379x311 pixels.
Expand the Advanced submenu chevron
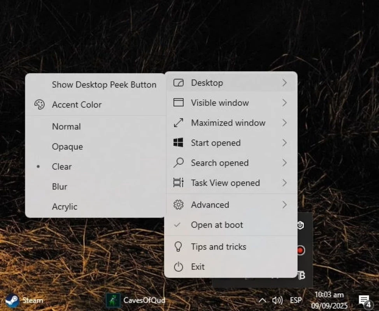[x=284, y=205]
